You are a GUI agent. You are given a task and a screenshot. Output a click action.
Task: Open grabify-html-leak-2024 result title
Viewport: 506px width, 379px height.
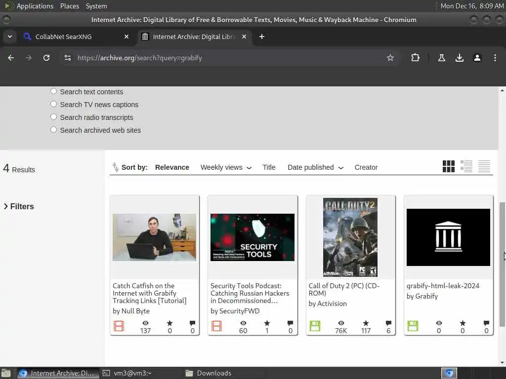click(443, 286)
